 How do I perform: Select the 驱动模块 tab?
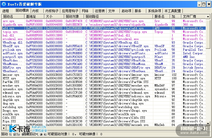[22, 10]
